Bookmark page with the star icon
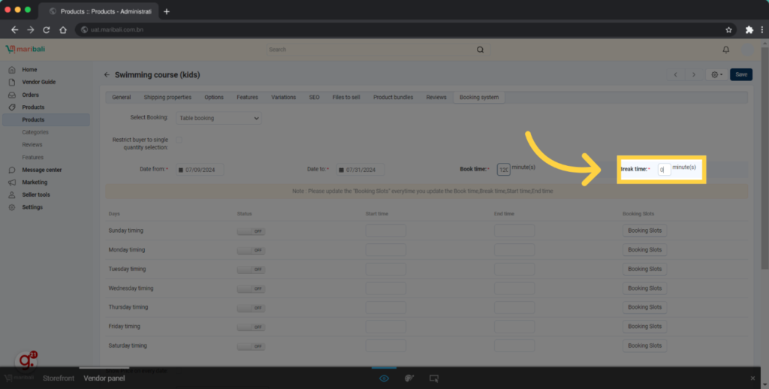This screenshot has height=389, width=769. pos(728,30)
